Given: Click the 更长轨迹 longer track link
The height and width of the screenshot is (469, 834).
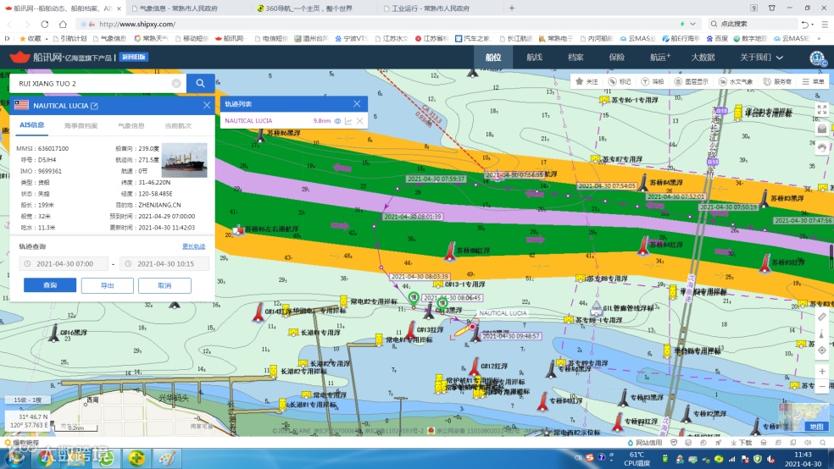Looking at the screenshot, I should click(193, 246).
